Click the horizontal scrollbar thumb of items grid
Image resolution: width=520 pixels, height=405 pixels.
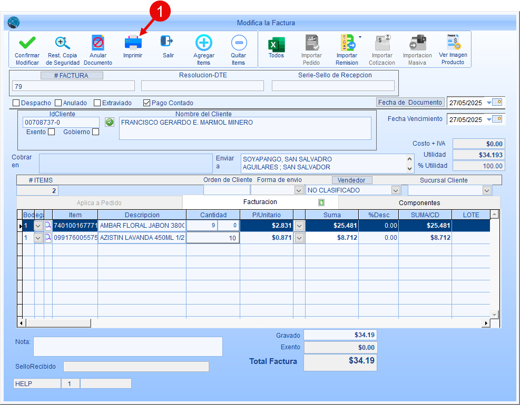pyautogui.click(x=58, y=323)
